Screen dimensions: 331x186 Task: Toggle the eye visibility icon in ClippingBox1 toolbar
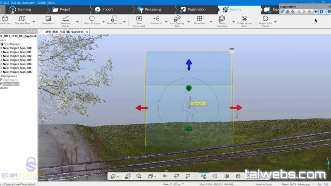(315, 12)
